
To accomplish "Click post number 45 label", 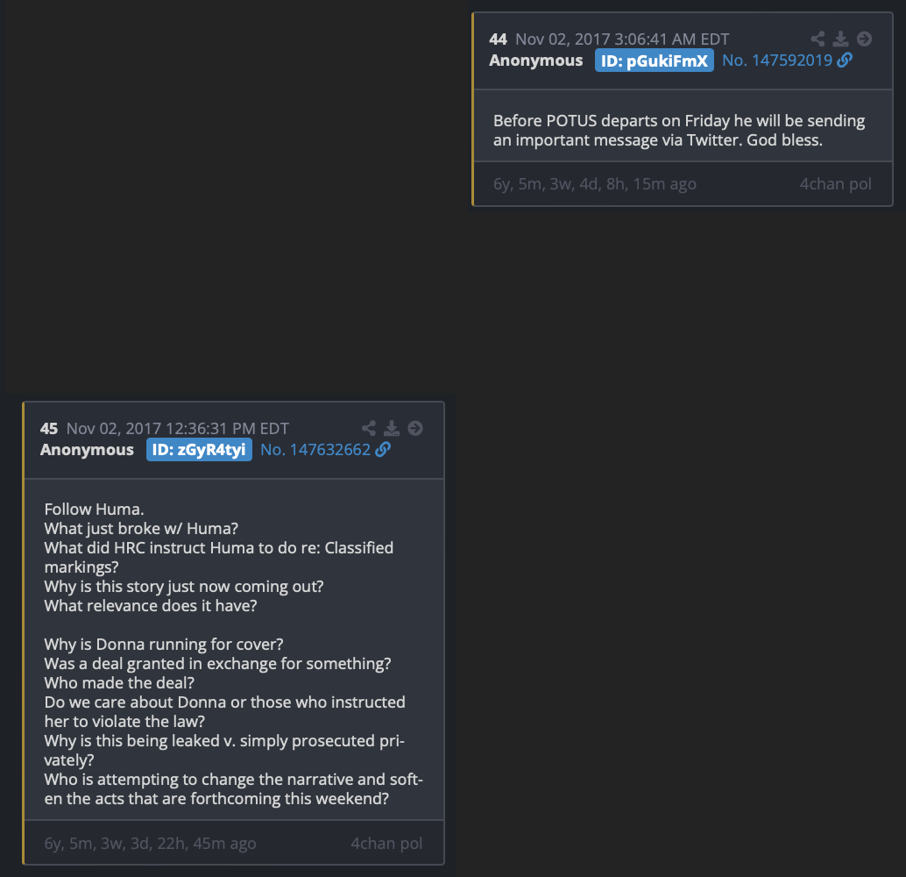I will (49, 429).
